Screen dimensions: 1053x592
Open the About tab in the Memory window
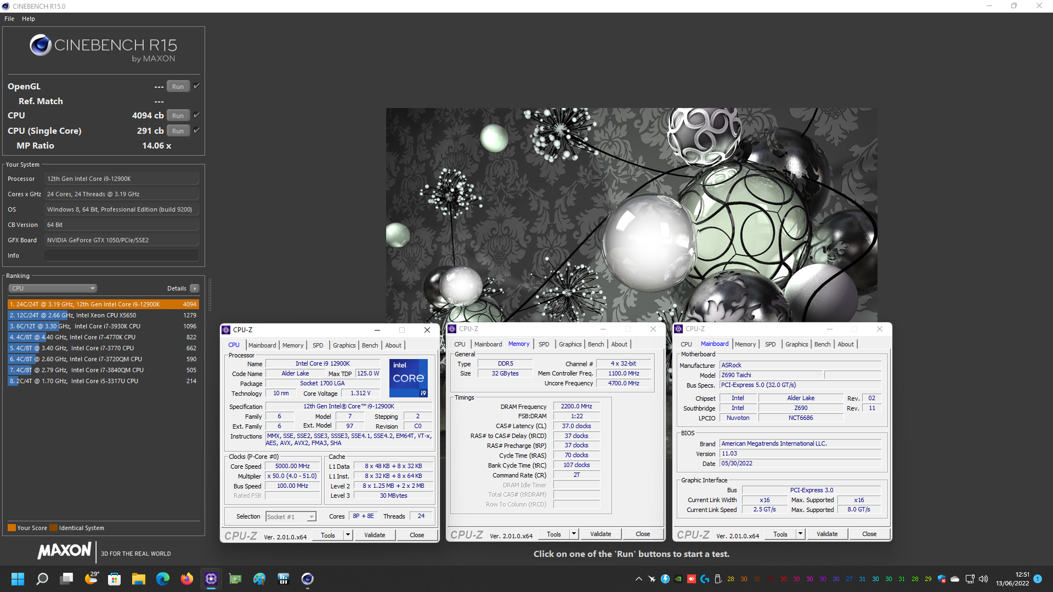click(x=619, y=344)
